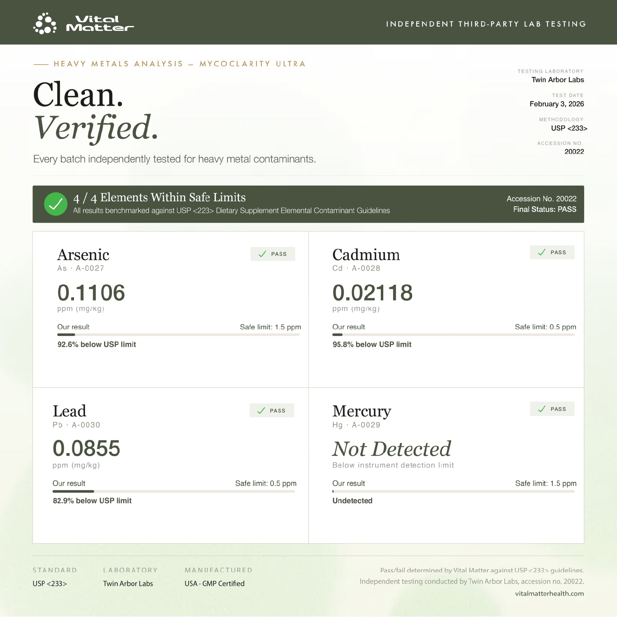Click the checkmark in Arsenic's PASS badge

point(263,254)
